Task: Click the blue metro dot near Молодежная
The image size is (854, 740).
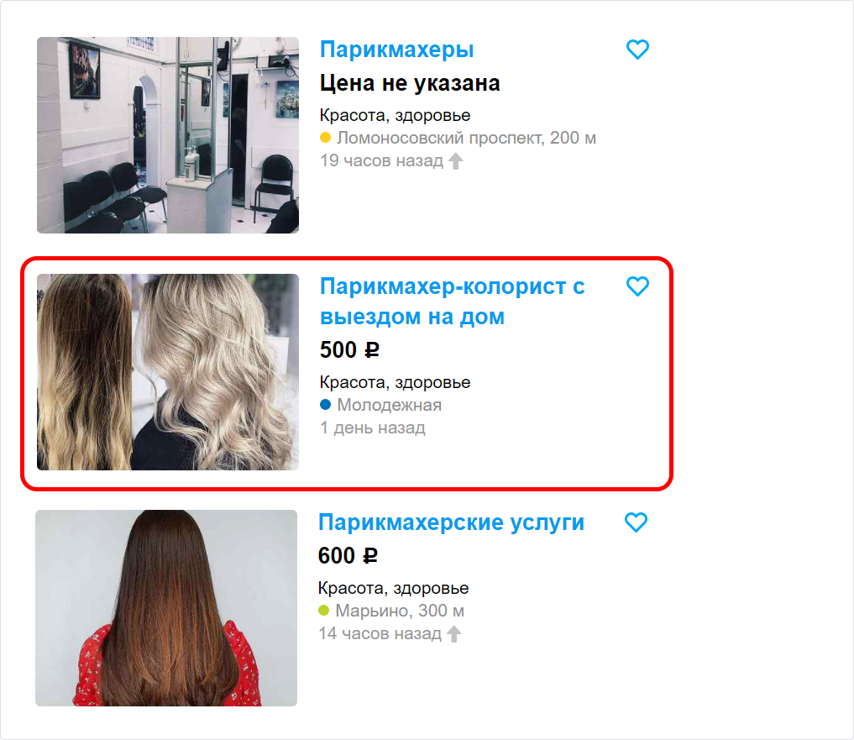Action: click(x=325, y=404)
